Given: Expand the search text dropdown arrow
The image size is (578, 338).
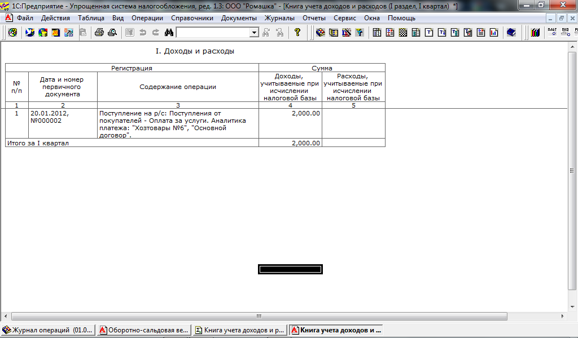Looking at the screenshot, I should point(254,33).
